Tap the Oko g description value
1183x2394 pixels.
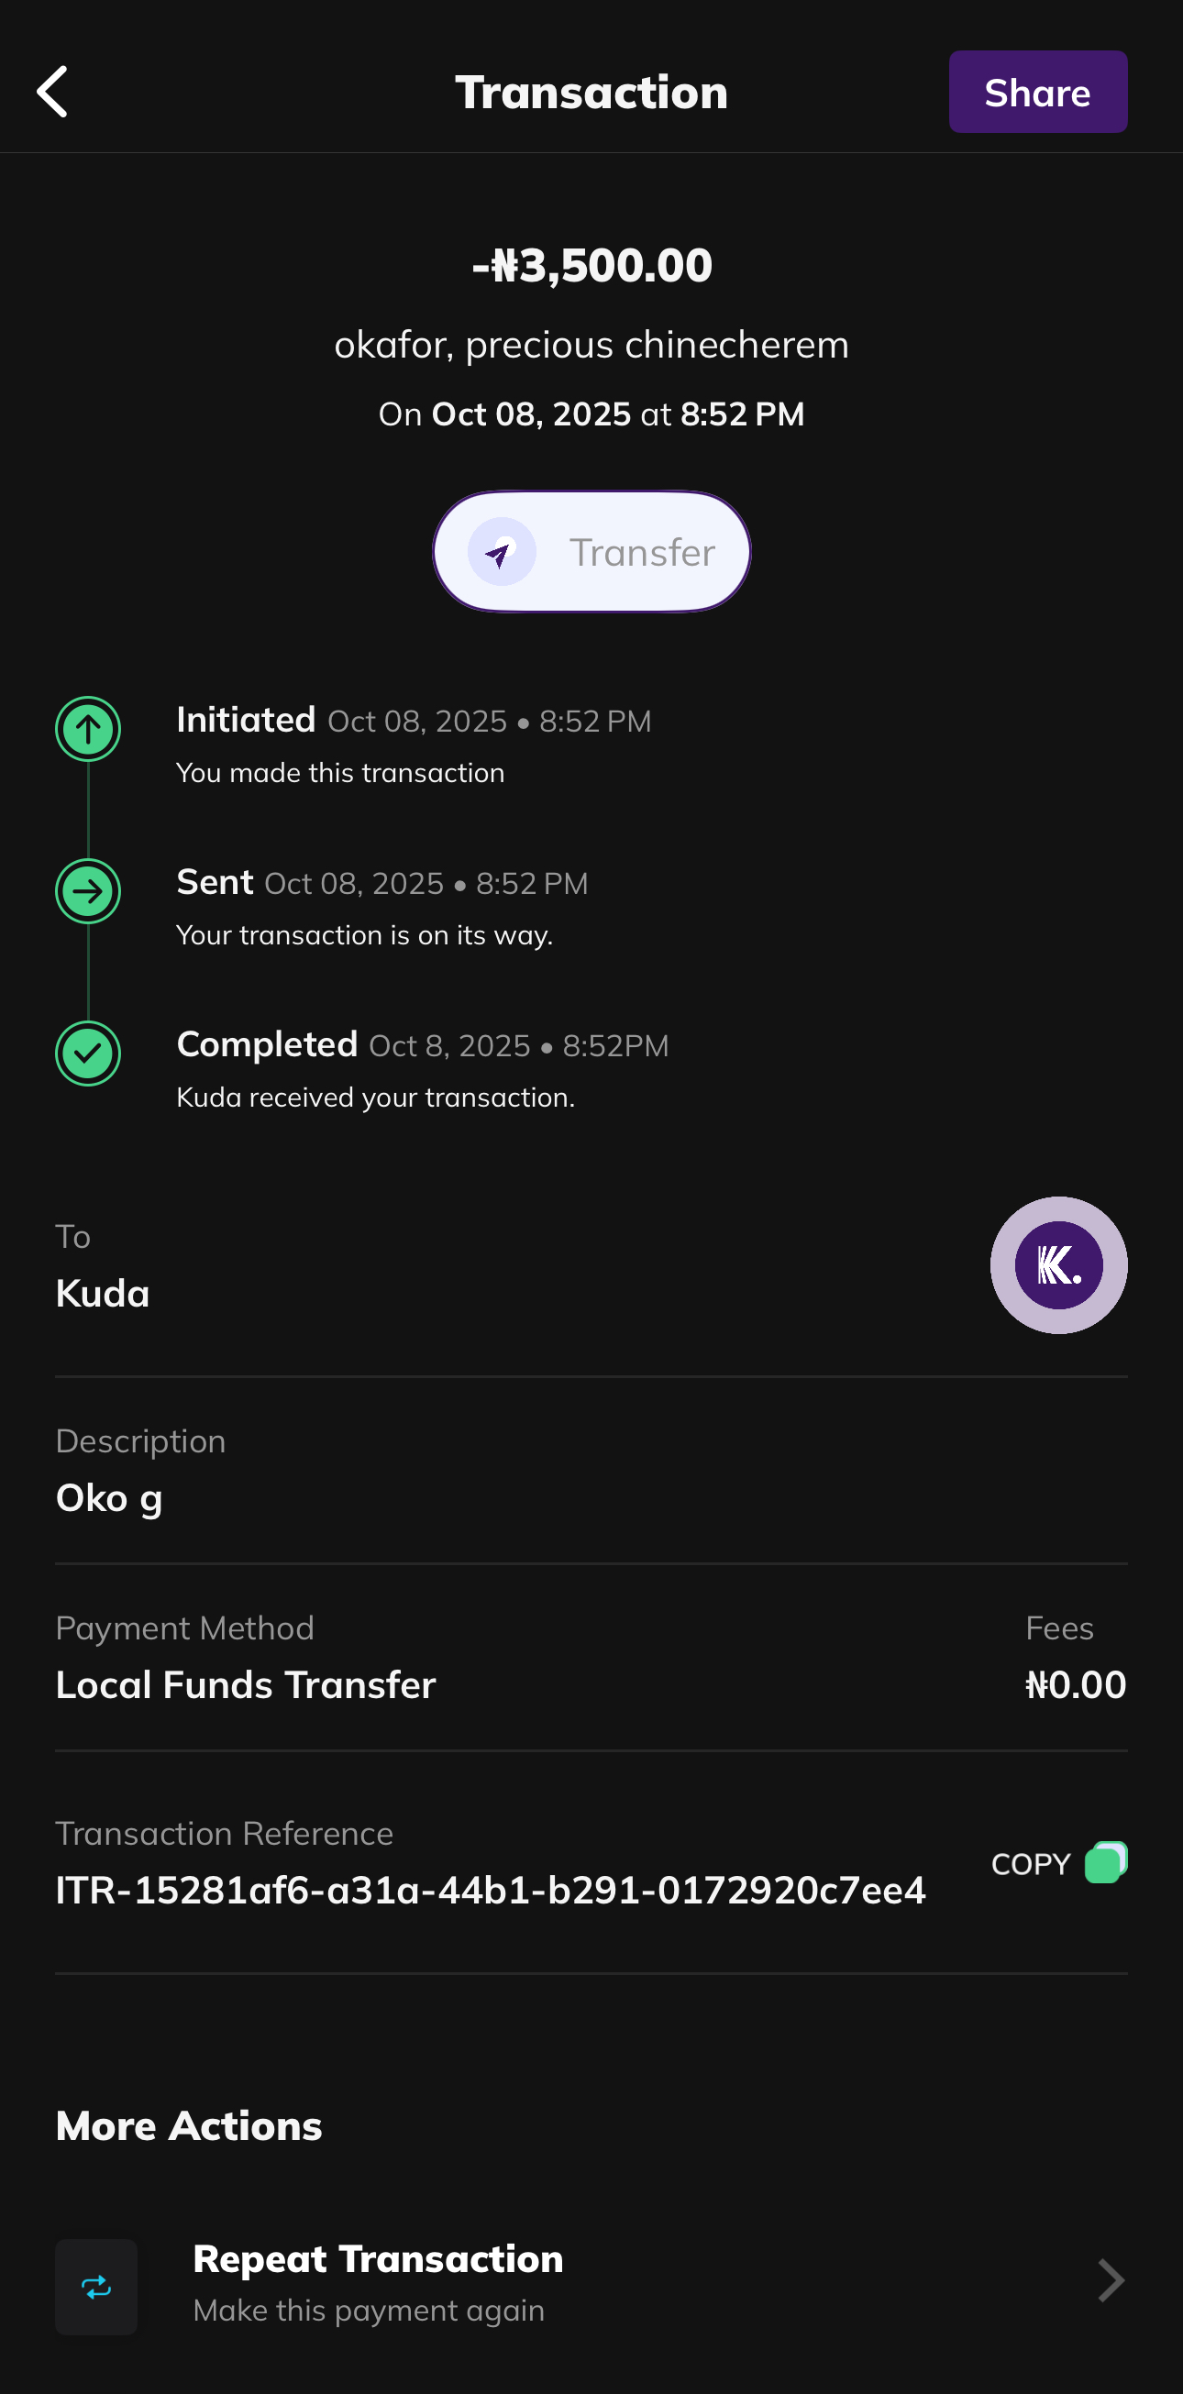(x=110, y=1498)
